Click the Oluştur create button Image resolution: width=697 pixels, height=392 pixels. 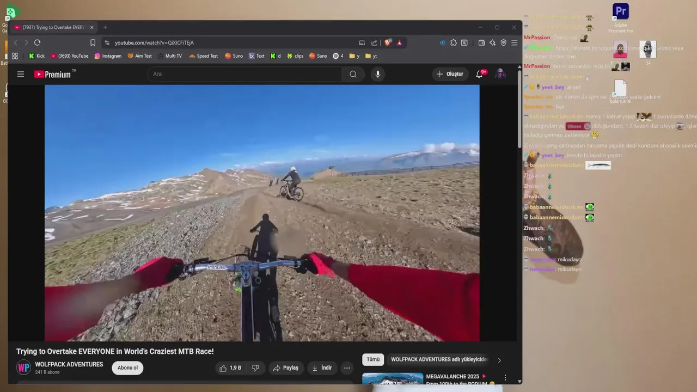pyautogui.click(x=450, y=74)
